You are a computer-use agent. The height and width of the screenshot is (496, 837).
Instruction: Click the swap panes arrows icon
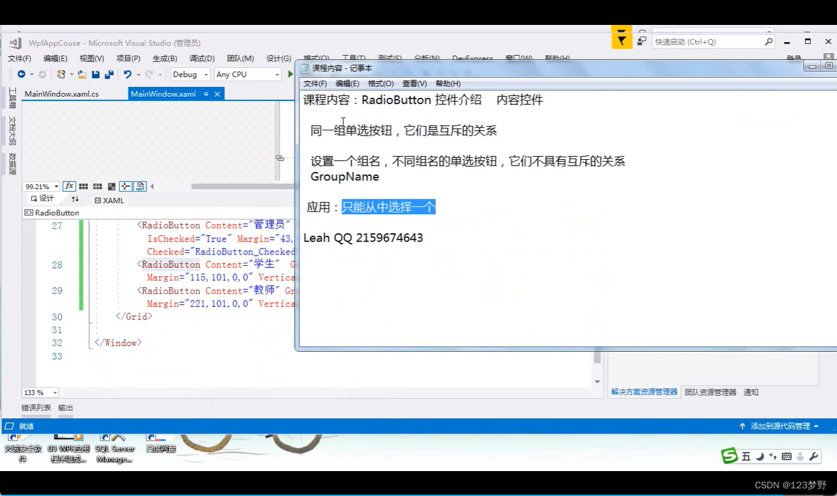[75, 199]
